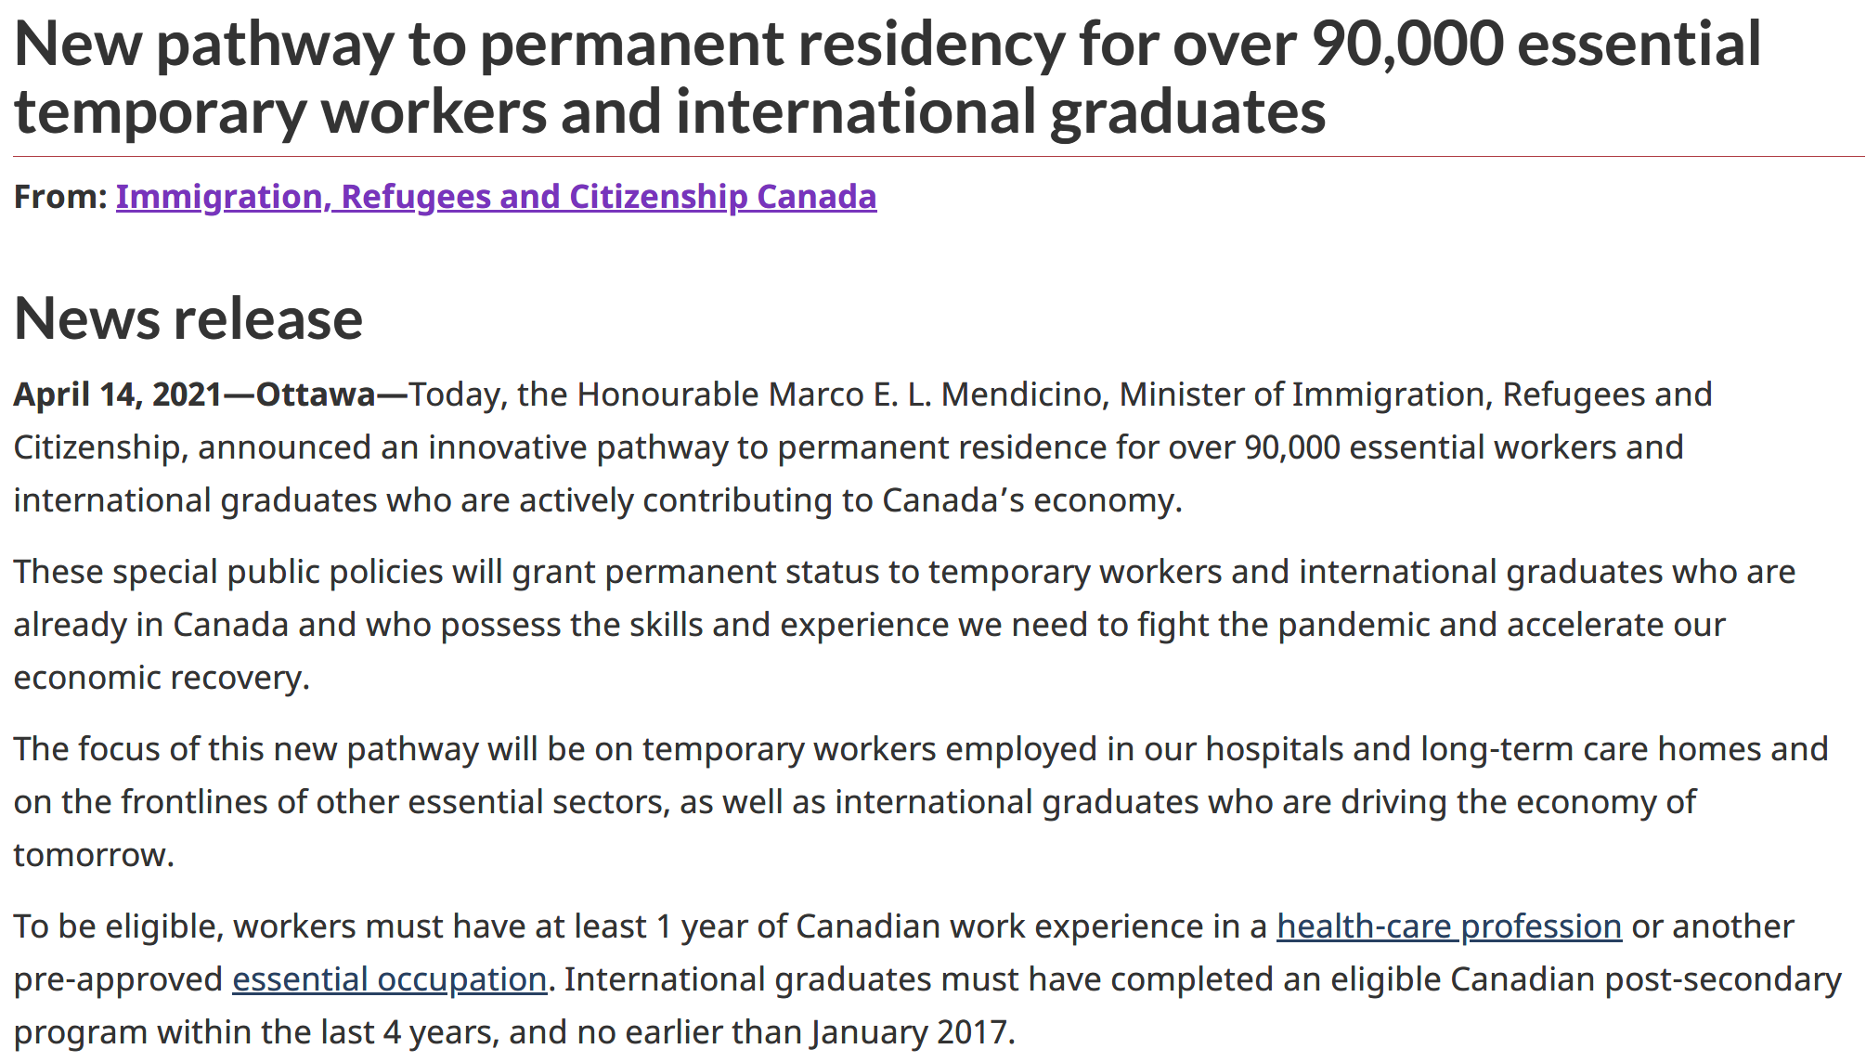Viewport: 1866px width, 1062px height.
Task: Click 'international graduates' in the page title
Action: pyautogui.click(x=1001, y=112)
